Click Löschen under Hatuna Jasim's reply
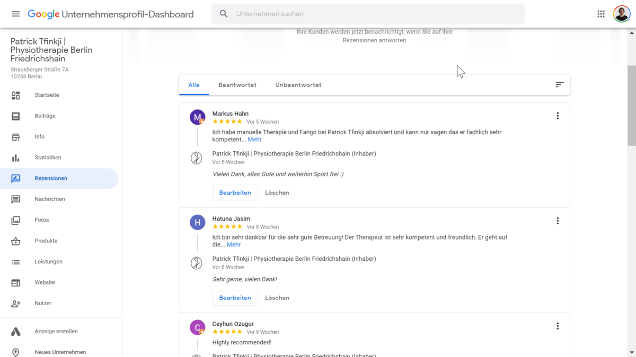636x357 pixels. pos(277,298)
